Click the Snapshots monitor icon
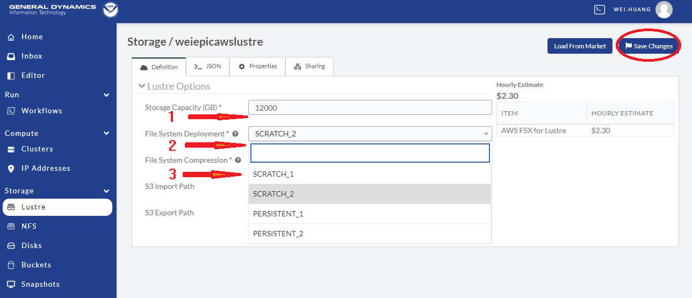Screen dimensions: 692x298 11,285
